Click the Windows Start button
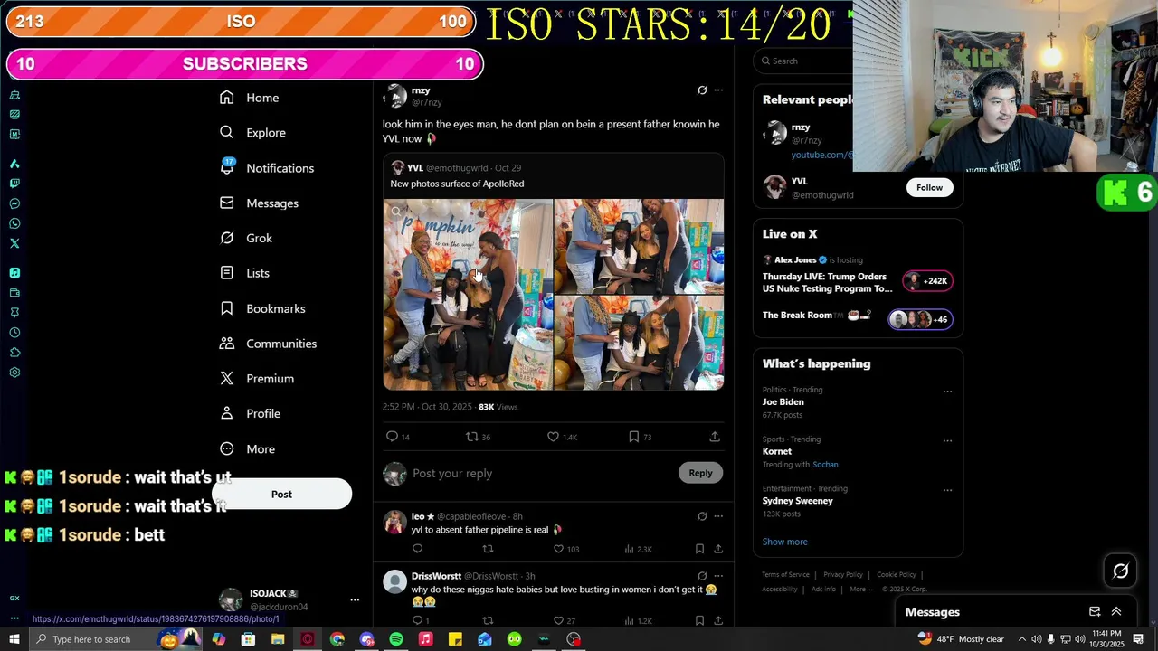This screenshot has height=651, width=1158. [14, 639]
